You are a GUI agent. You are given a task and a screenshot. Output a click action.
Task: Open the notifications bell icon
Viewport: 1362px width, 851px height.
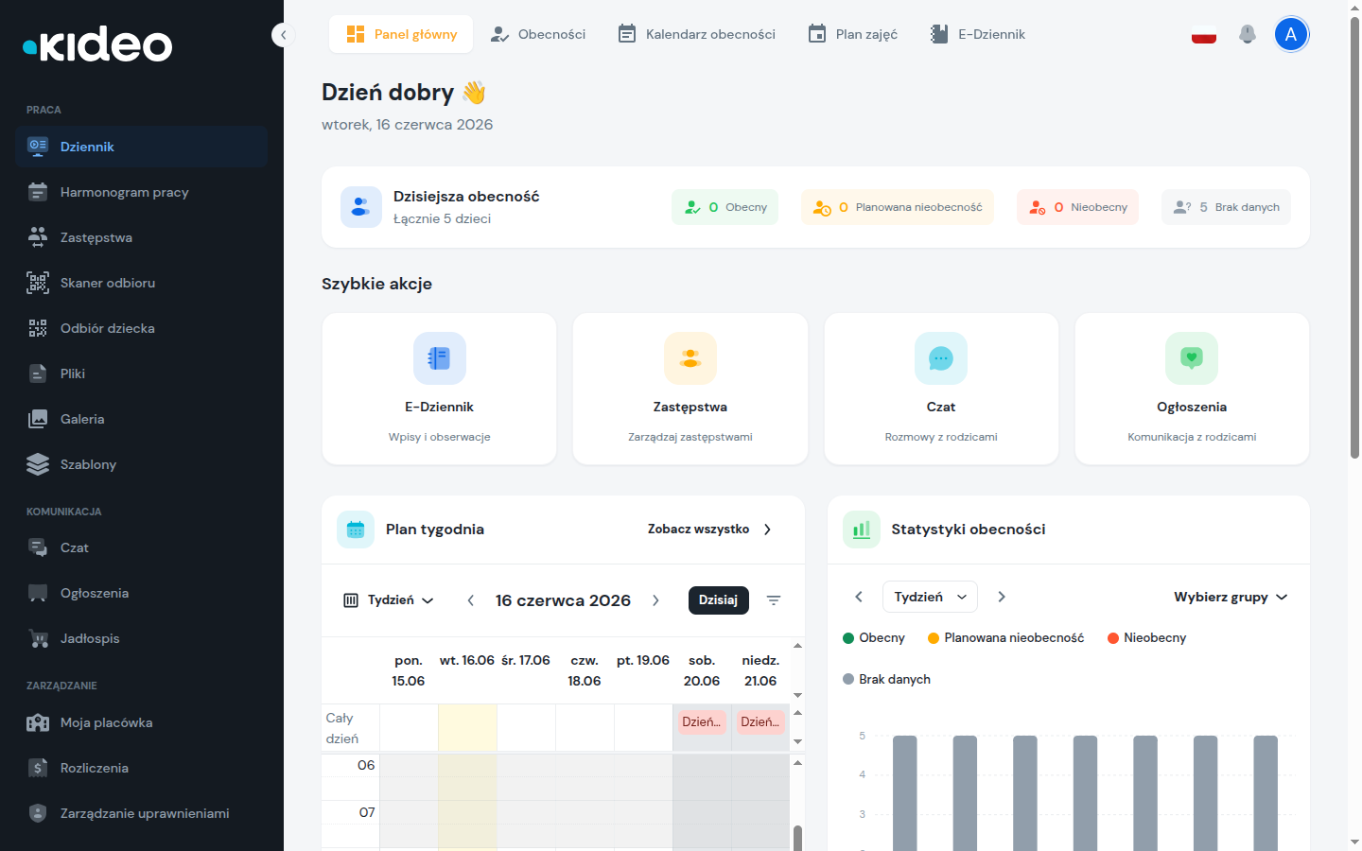click(x=1248, y=34)
